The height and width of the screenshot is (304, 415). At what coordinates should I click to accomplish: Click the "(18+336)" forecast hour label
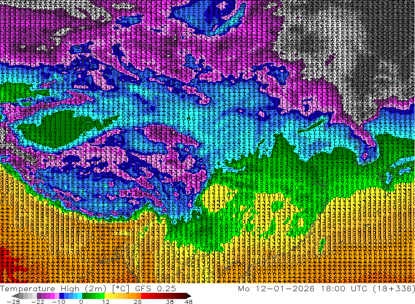tap(394, 289)
